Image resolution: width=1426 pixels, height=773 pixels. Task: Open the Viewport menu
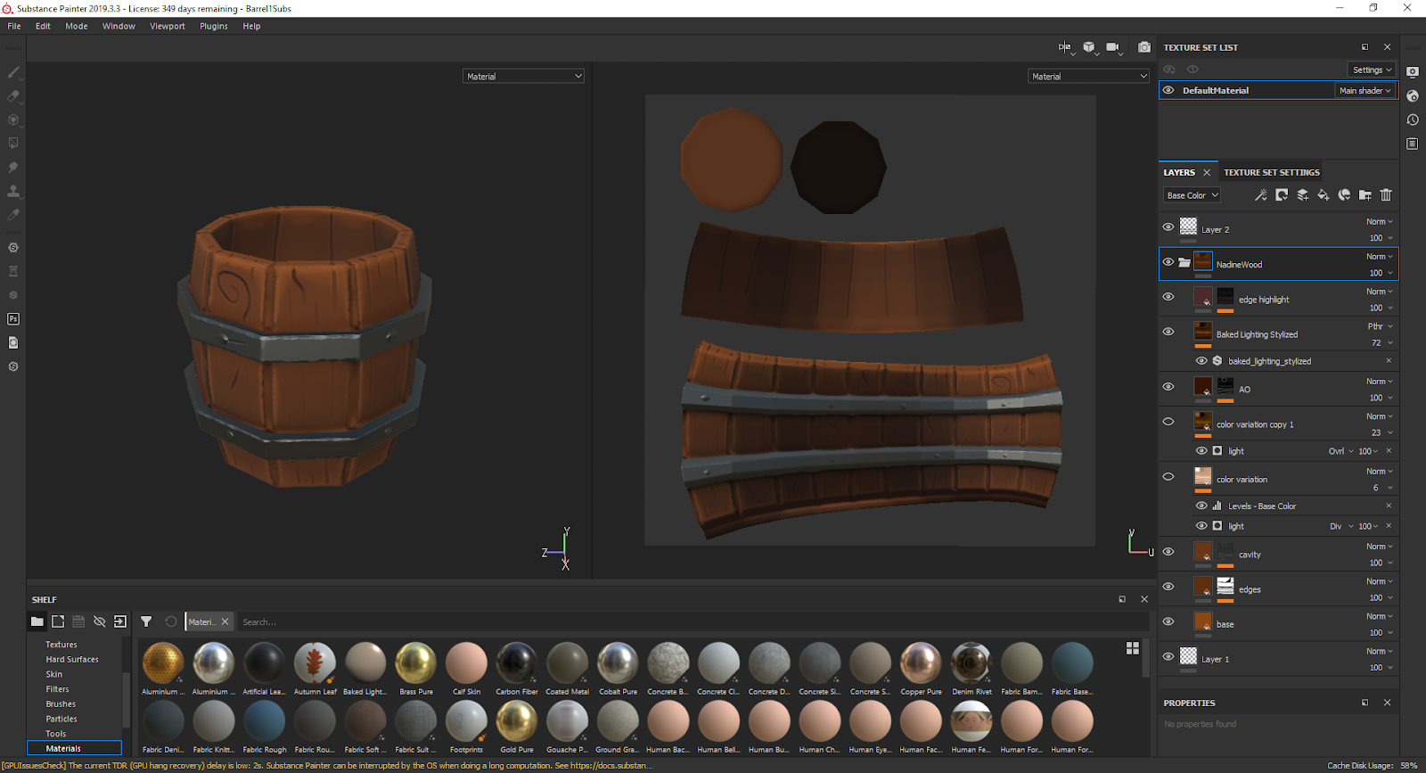tap(168, 26)
